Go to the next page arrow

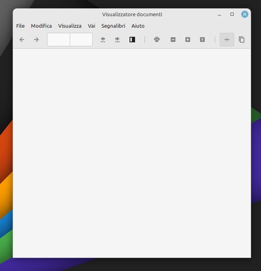pos(36,40)
